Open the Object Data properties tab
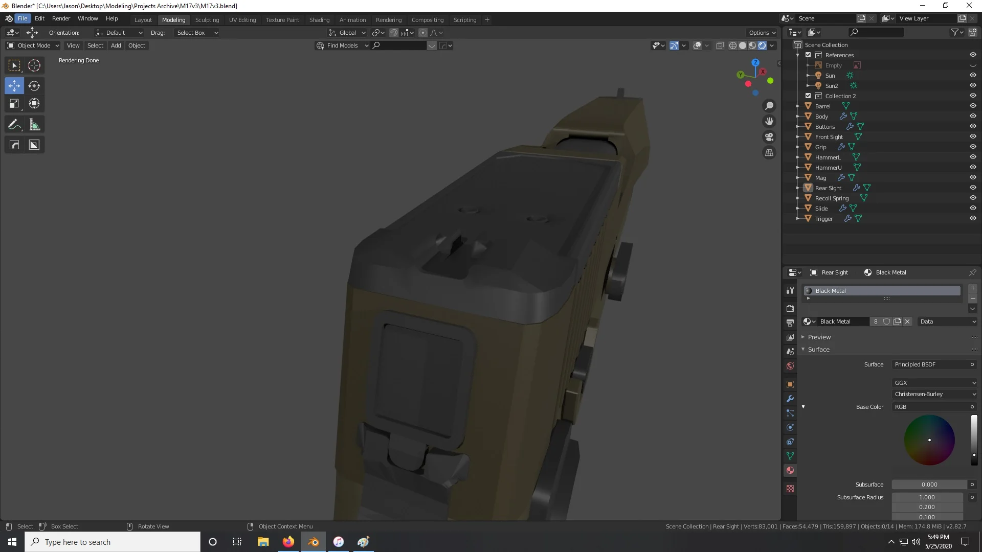 (x=790, y=456)
